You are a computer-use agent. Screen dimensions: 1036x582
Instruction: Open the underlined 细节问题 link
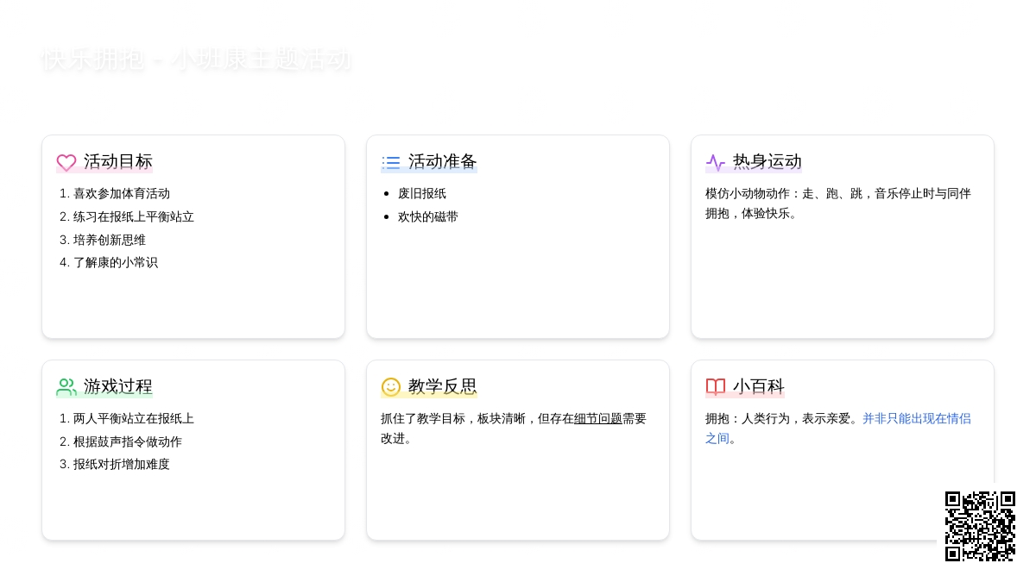tap(597, 418)
